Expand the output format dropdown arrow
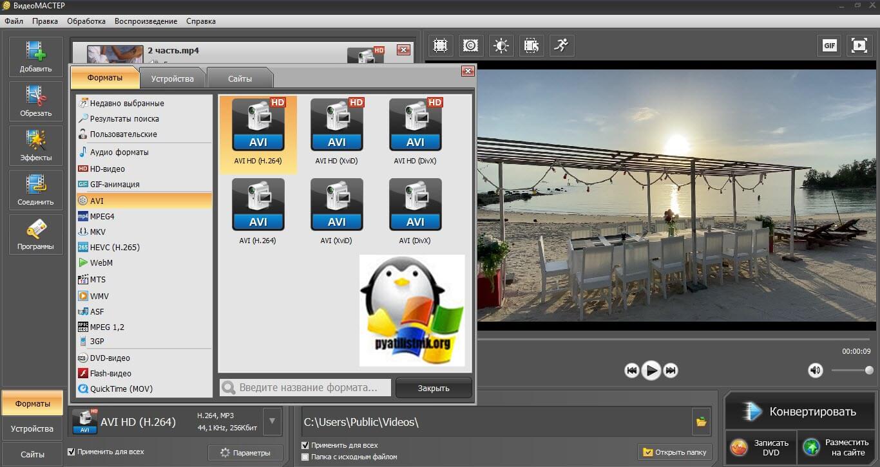 pos(273,422)
